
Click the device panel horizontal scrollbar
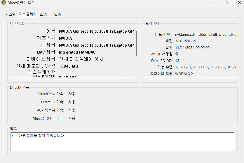(67, 80)
